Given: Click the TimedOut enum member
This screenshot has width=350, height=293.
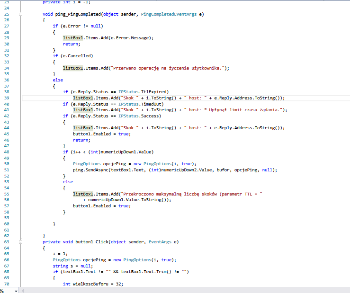Looking at the screenshot, I should tap(151, 104).
